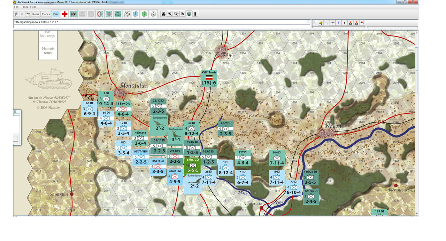Select the 75/17 DI 2-3-5 counter
Image resolution: width=446 pixels, height=241 pixels.
pos(159,107)
